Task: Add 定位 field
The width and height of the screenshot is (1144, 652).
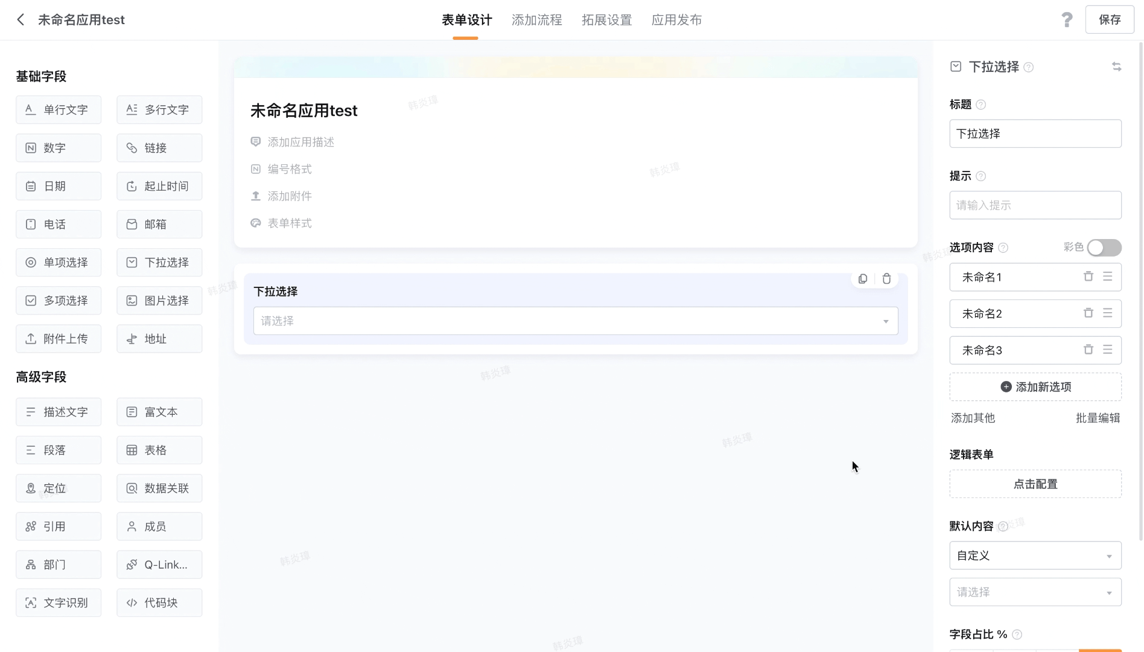Action: (x=59, y=488)
